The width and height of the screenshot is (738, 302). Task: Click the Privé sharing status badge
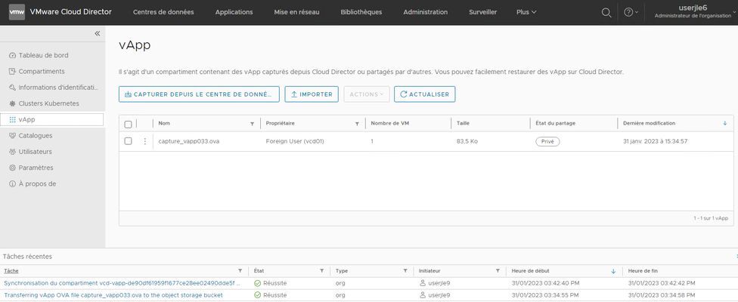coord(547,141)
